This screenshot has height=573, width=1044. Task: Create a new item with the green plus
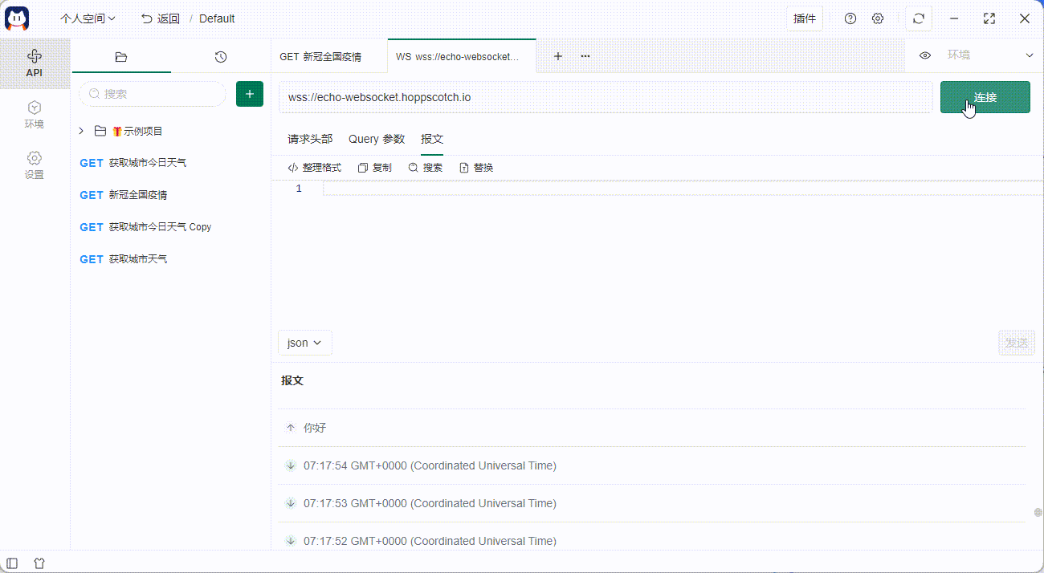(x=249, y=94)
